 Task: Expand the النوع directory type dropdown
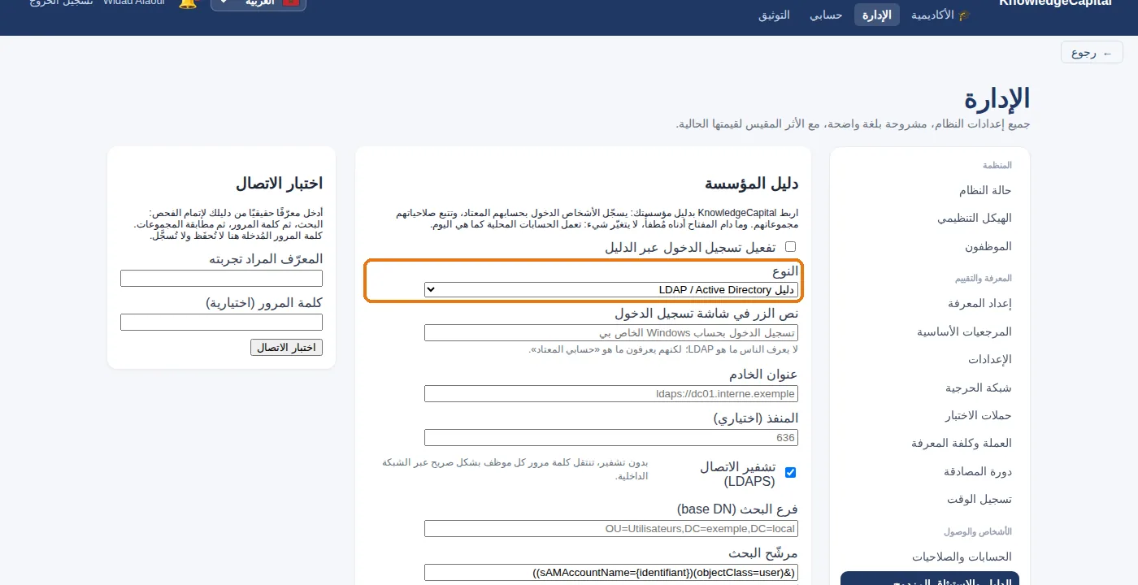click(611, 289)
